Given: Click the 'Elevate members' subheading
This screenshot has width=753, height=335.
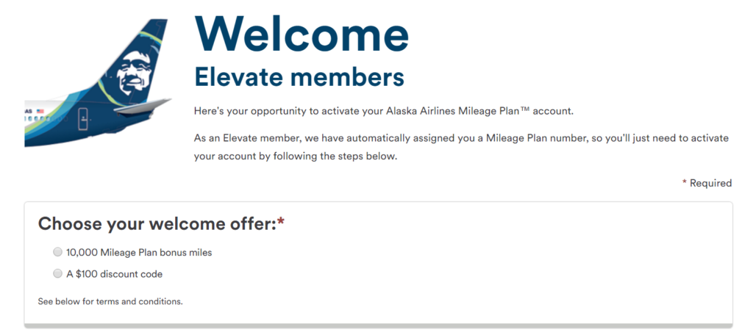Looking at the screenshot, I should pos(299,77).
